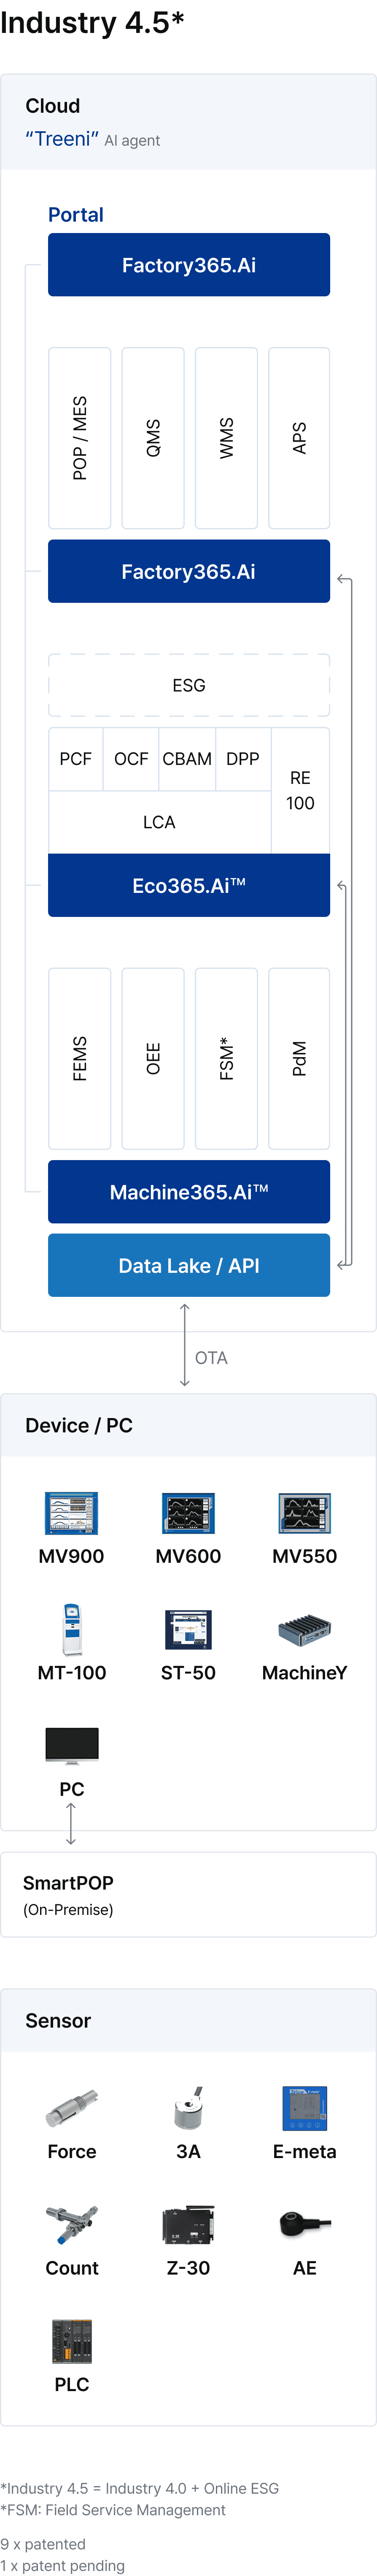Select the dashed ESG box

coord(189,685)
